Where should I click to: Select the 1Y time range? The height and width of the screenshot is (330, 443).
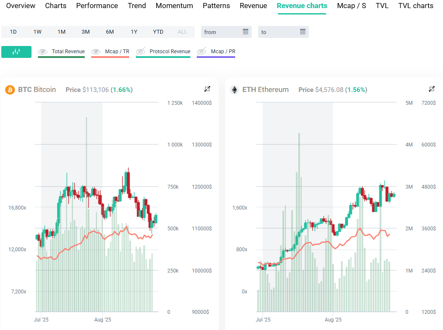click(x=134, y=32)
